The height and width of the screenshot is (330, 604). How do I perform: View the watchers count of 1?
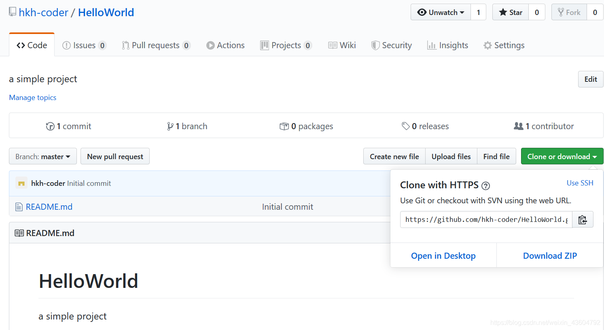tap(478, 12)
